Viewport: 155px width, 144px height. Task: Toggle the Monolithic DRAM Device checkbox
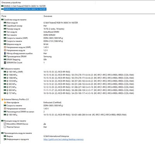(5, 124)
